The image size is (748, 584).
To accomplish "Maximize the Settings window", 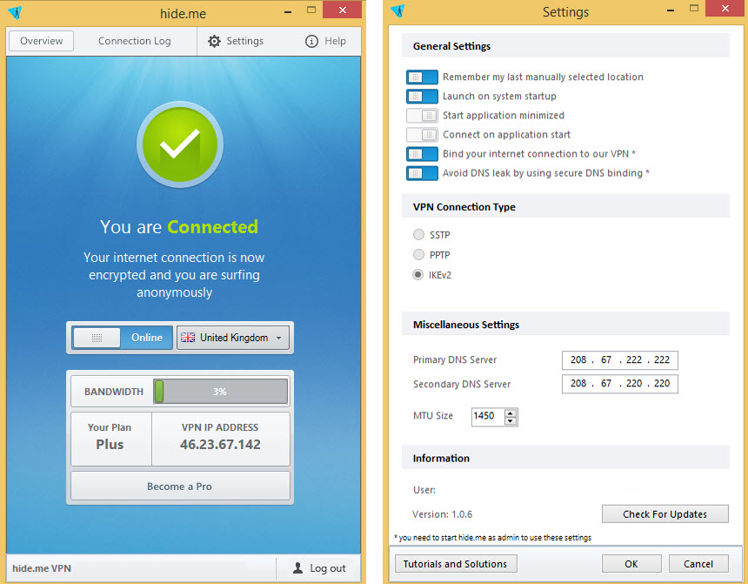I will coord(694,8).
